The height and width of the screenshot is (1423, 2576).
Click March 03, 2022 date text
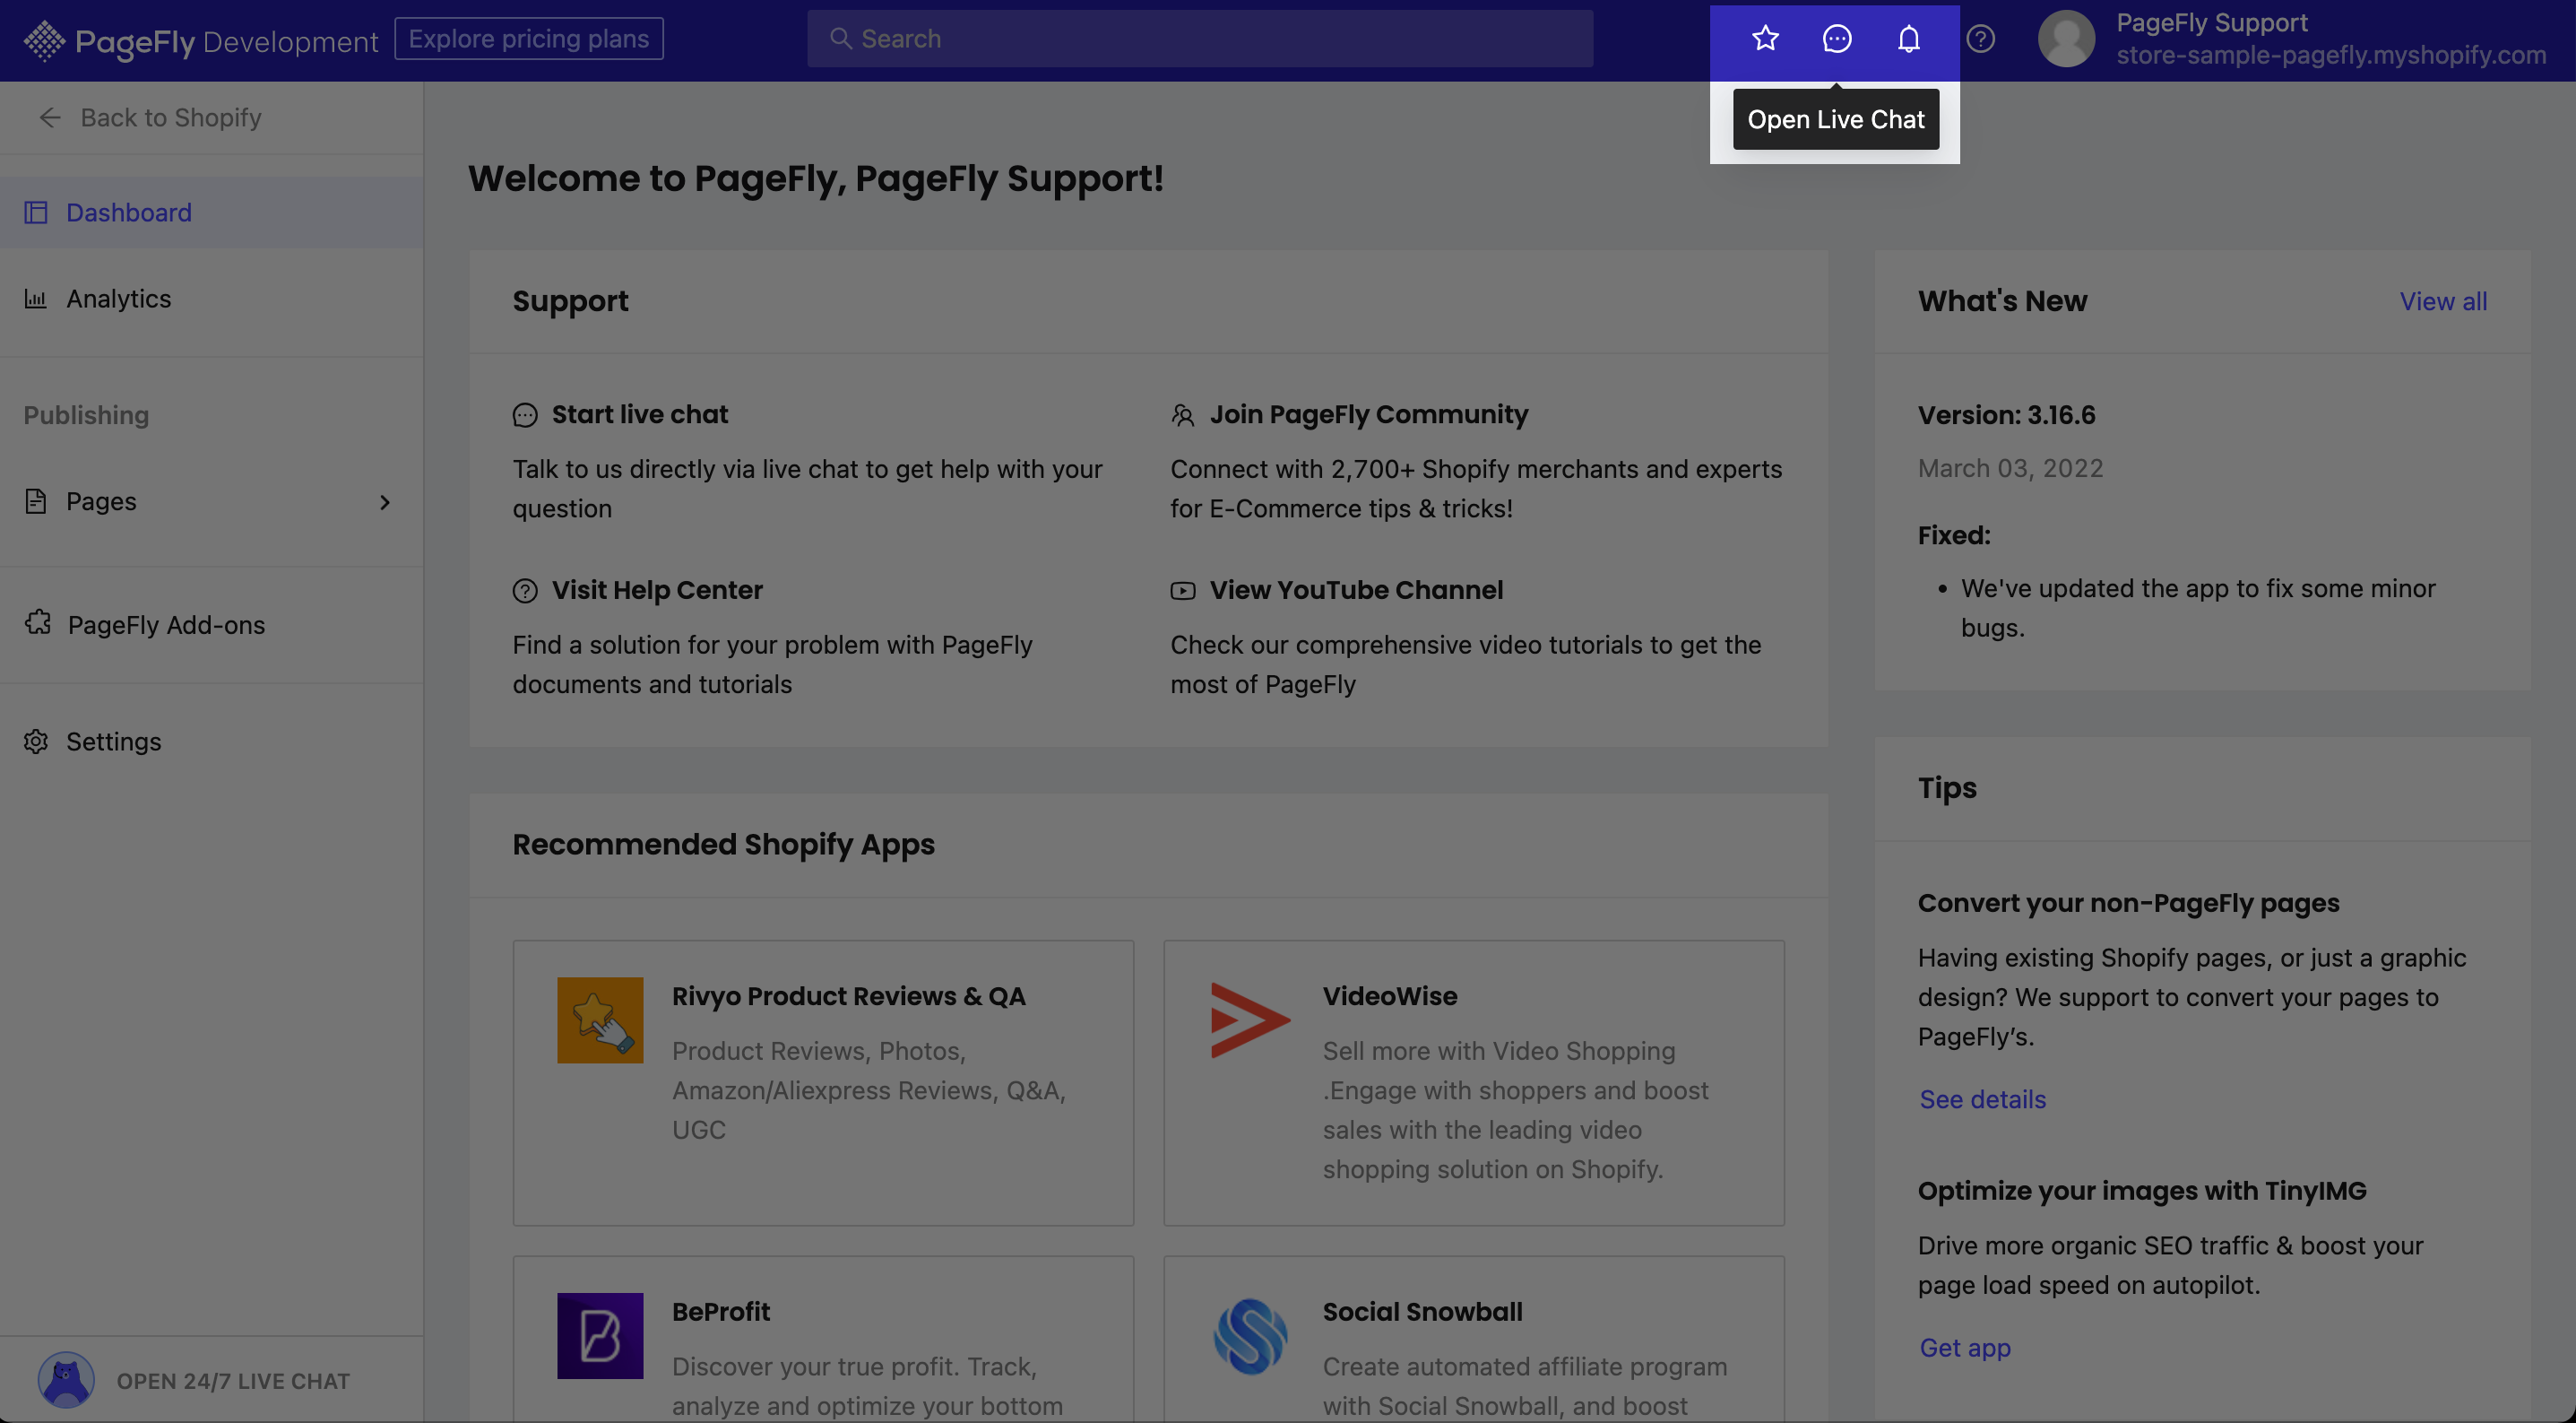pos(2010,467)
